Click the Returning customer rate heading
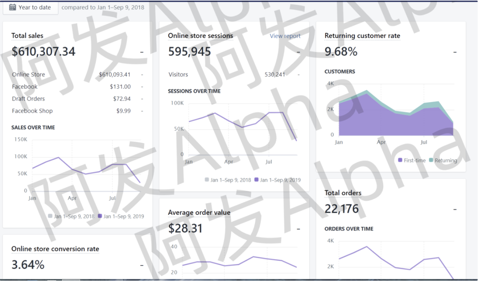The image size is (479, 282). pyautogui.click(x=362, y=36)
